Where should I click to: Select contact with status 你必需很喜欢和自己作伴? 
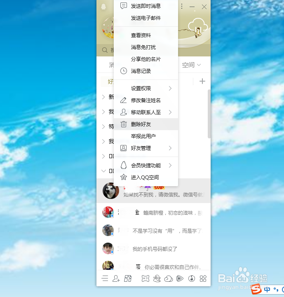click(x=154, y=265)
